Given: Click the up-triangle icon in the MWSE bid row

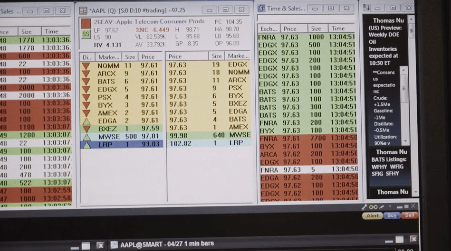Looking at the screenshot, I should pyautogui.click(x=86, y=137).
